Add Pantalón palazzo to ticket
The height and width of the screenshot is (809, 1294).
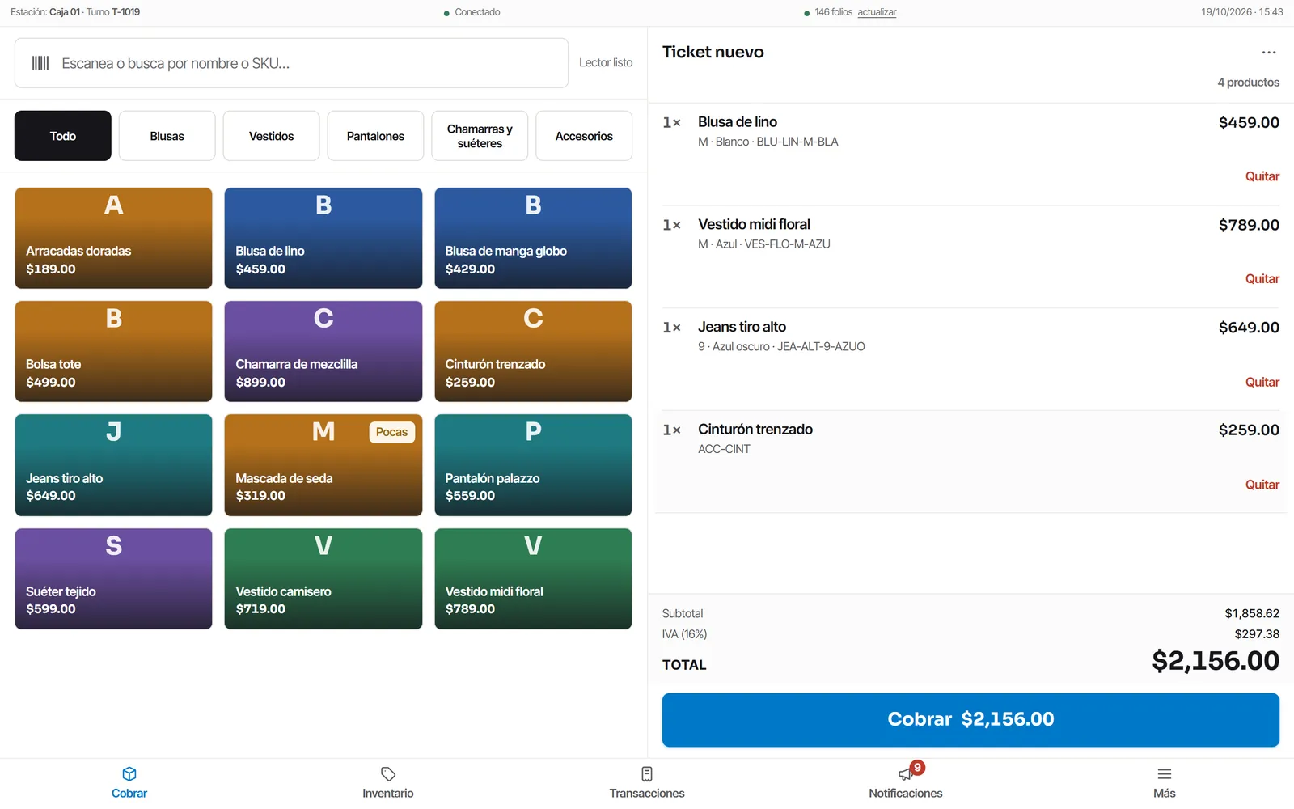click(x=533, y=465)
